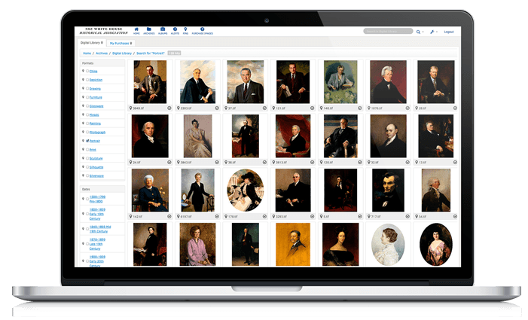Open the Albums icon in navigation
The width and height of the screenshot is (528, 320).
(163, 30)
